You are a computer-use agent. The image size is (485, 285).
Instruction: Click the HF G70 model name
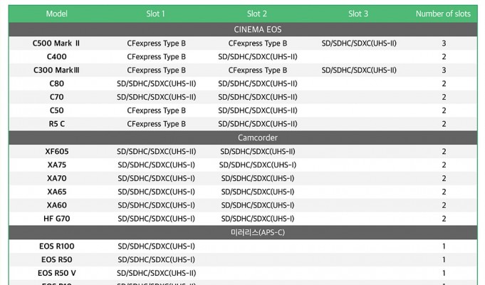56,219
